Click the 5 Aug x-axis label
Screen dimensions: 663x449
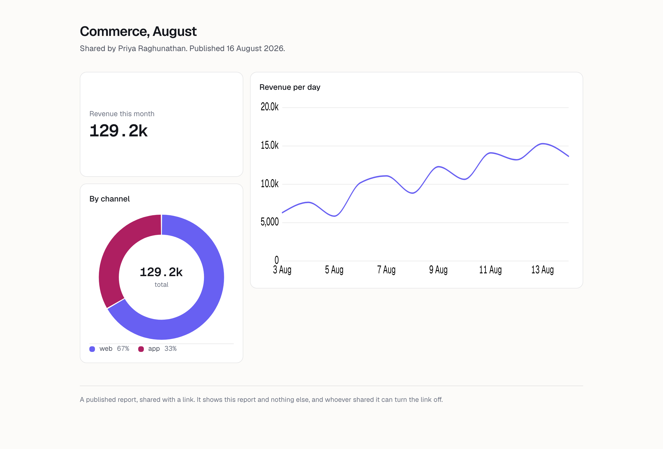pyautogui.click(x=334, y=270)
